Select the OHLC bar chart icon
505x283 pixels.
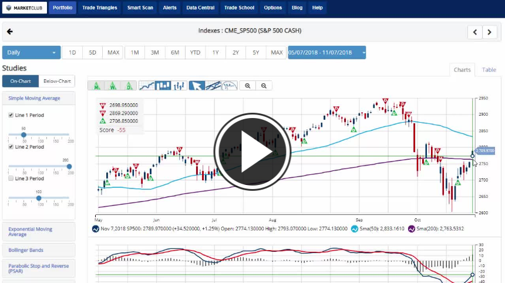(x=179, y=86)
